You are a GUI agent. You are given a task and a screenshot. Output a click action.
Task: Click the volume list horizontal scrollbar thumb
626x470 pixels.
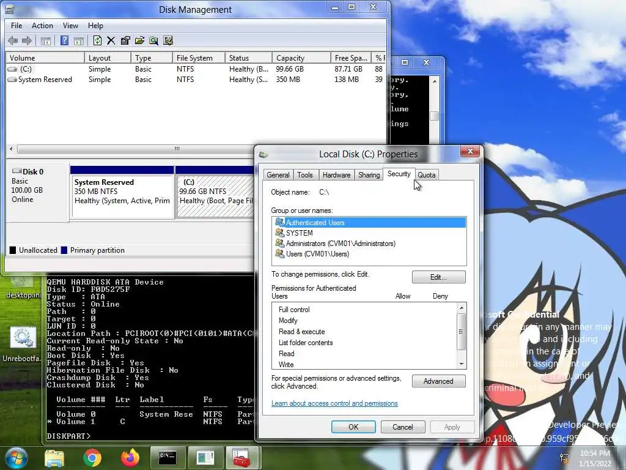(177, 149)
